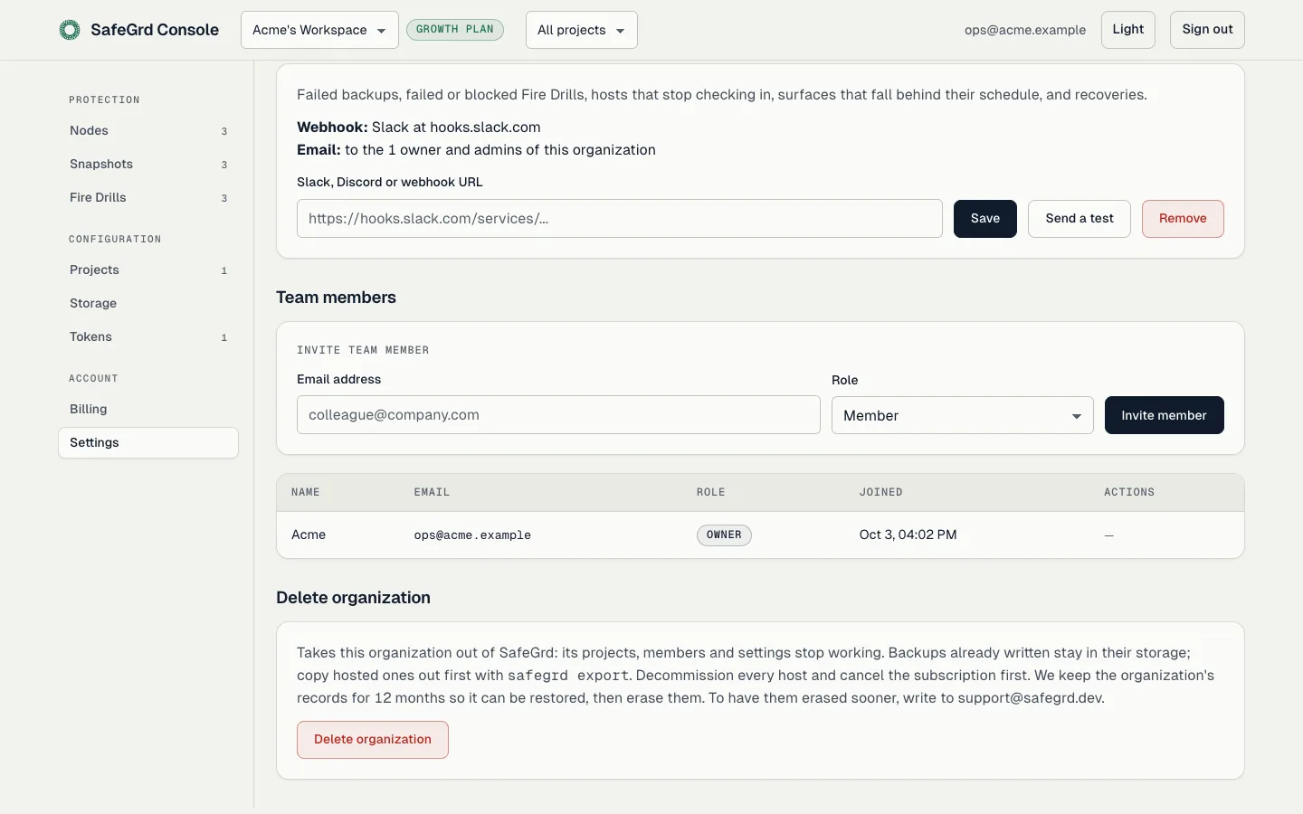
Task: Click the ROLE column header
Action: 710,493
